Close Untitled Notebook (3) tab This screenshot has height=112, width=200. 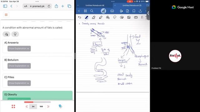(115, 6)
